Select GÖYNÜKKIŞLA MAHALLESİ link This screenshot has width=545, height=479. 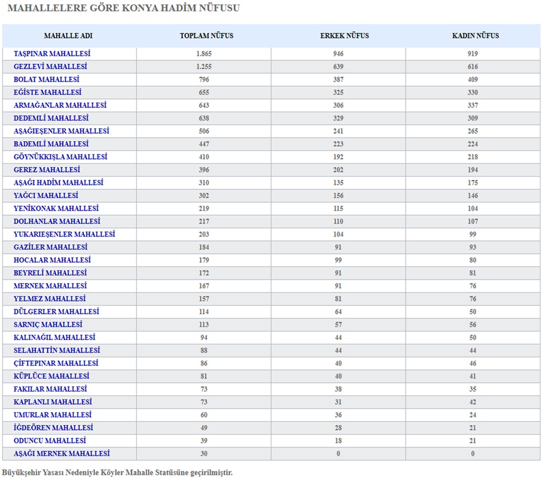click(61, 157)
